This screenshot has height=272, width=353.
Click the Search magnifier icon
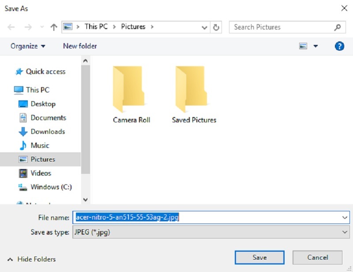[x=337, y=27]
